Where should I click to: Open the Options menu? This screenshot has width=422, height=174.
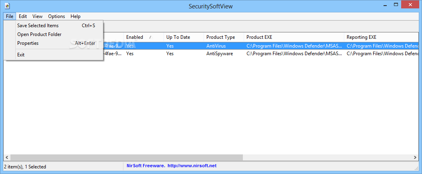(x=57, y=16)
